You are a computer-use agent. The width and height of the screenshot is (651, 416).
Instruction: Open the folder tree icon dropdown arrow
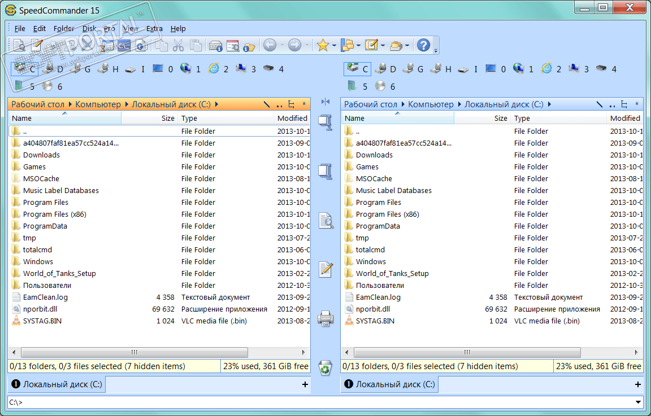(358, 45)
